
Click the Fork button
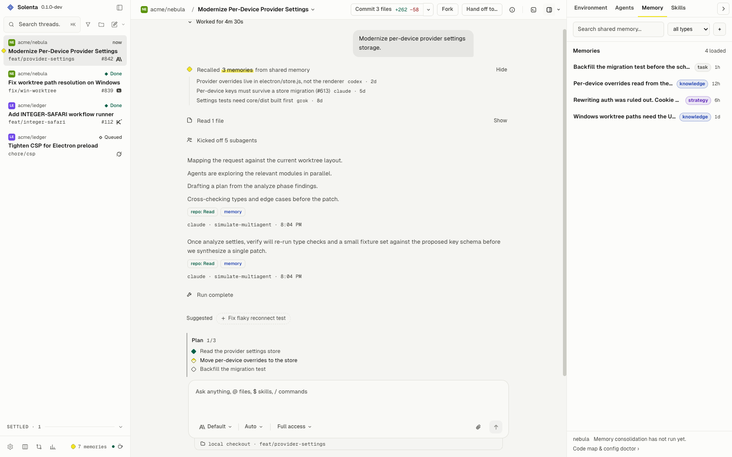coord(447,10)
